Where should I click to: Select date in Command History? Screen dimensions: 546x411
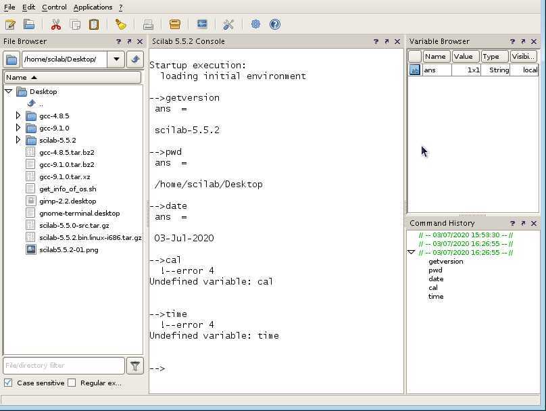point(436,279)
